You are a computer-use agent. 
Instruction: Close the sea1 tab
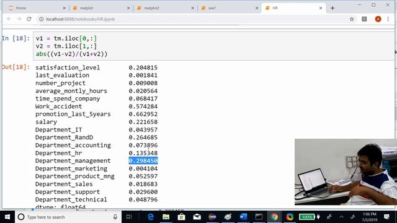(x=257, y=8)
